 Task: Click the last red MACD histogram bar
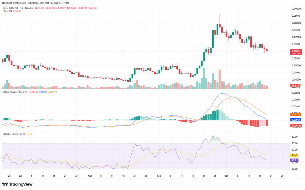tap(267, 123)
